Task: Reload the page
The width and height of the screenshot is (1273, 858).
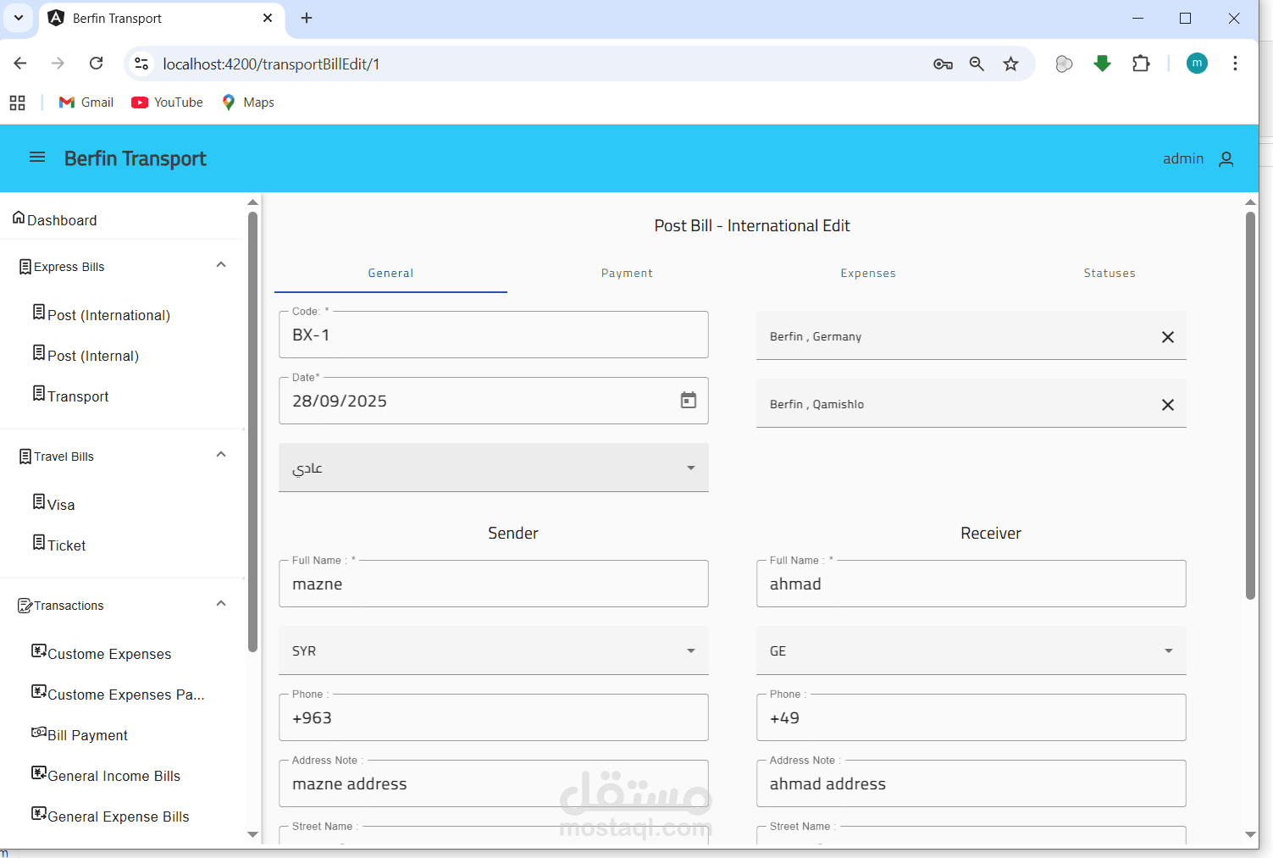Action: (97, 64)
